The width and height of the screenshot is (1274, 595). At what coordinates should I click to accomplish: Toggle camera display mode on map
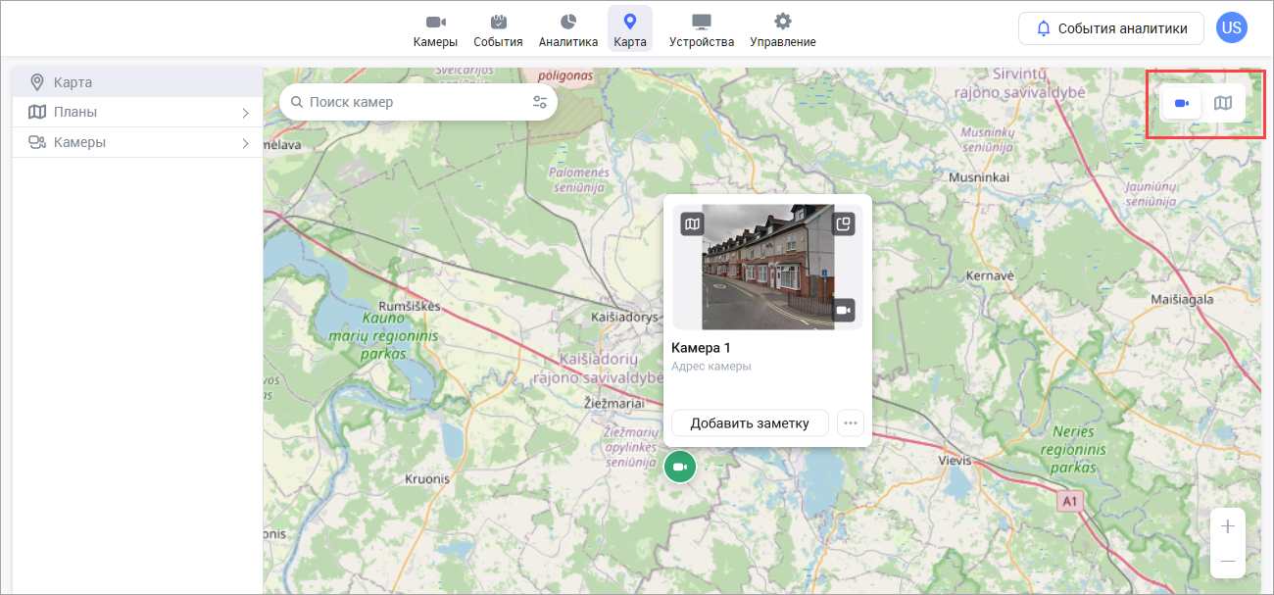[x=1182, y=103]
